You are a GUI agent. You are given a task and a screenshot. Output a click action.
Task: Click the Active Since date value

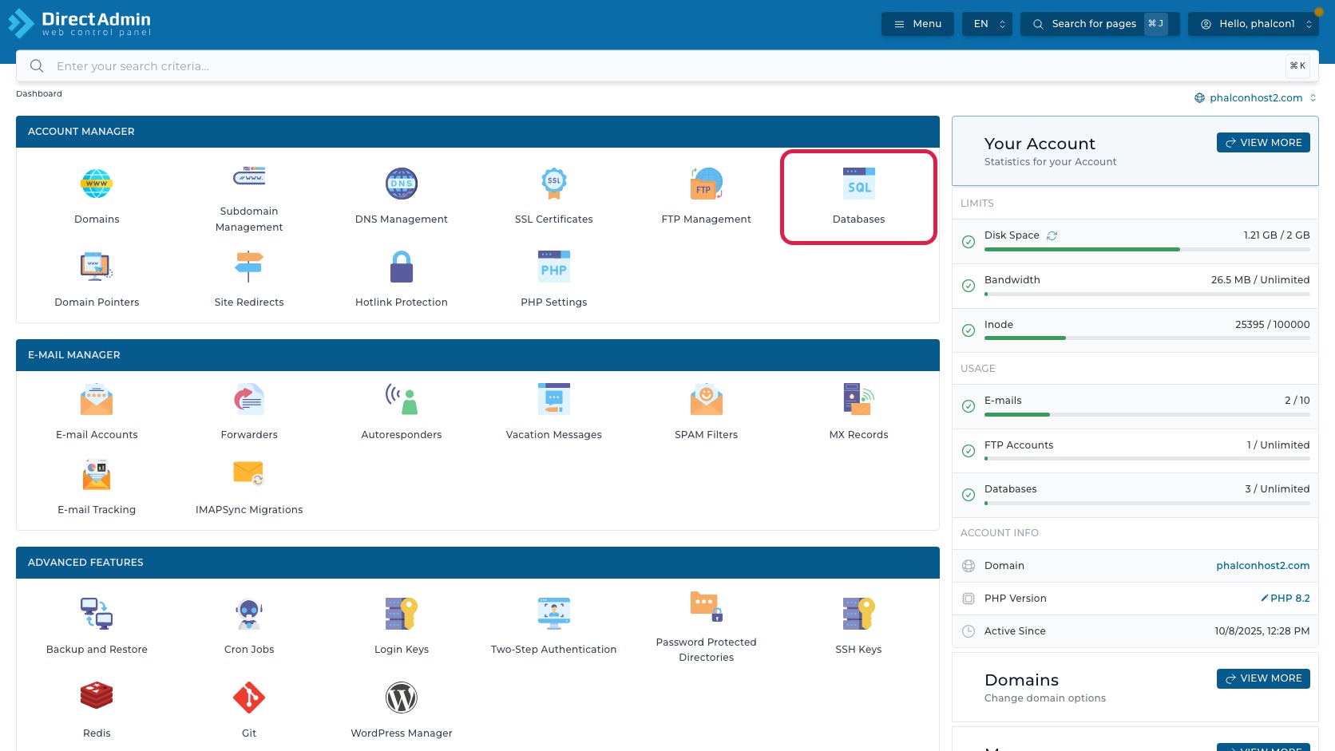click(1262, 631)
